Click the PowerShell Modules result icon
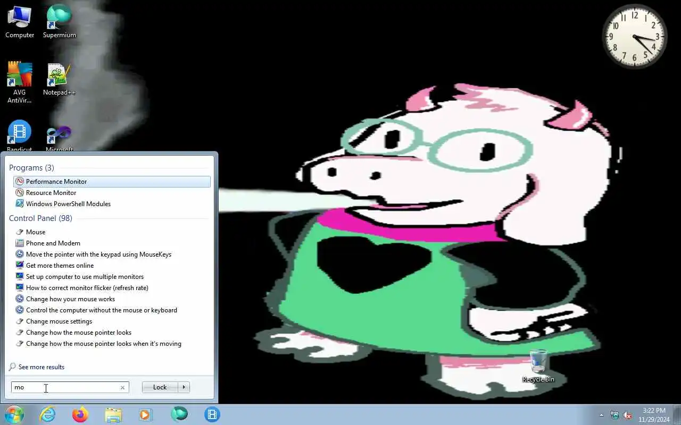681x425 pixels. 20,204
